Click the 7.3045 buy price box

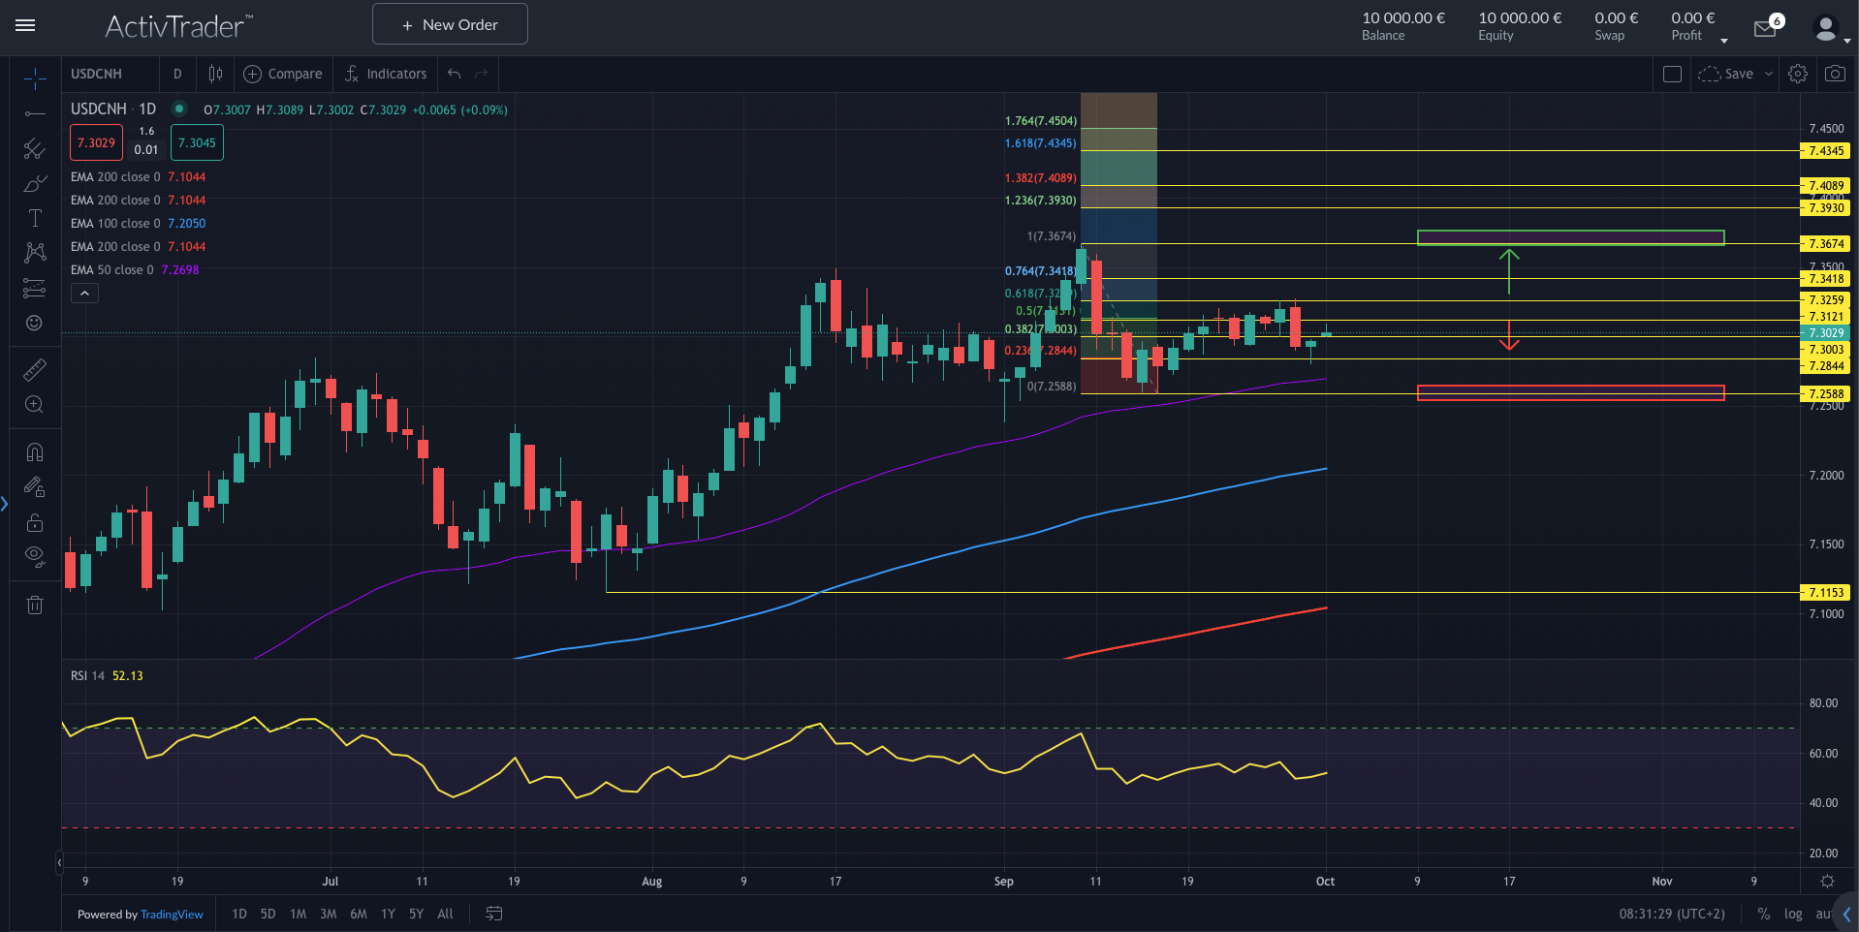coord(196,142)
